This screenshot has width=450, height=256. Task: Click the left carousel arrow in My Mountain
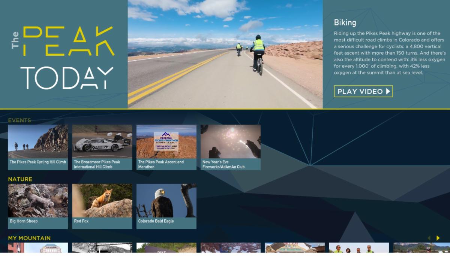click(429, 238)
